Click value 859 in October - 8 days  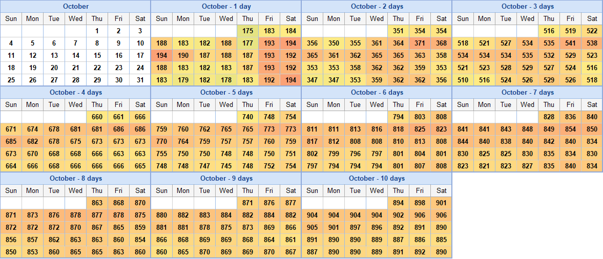pos(140,227)
